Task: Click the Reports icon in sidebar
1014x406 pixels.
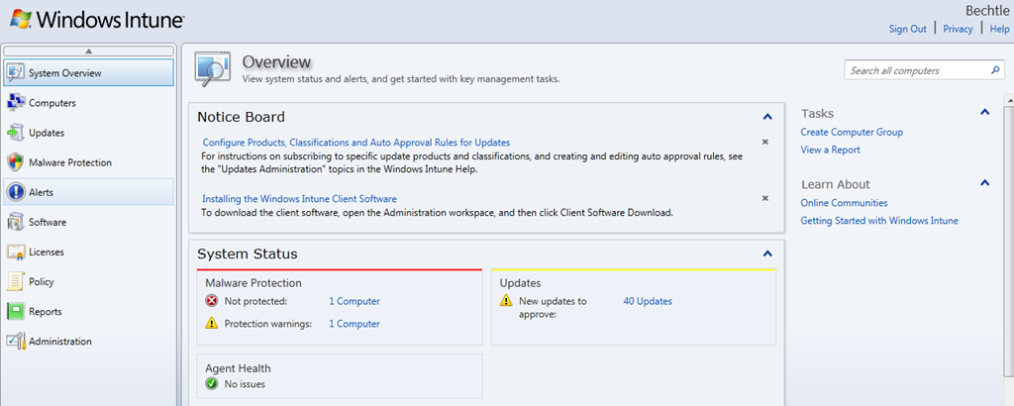Action: pyautogui.click(x=16, y=311)
